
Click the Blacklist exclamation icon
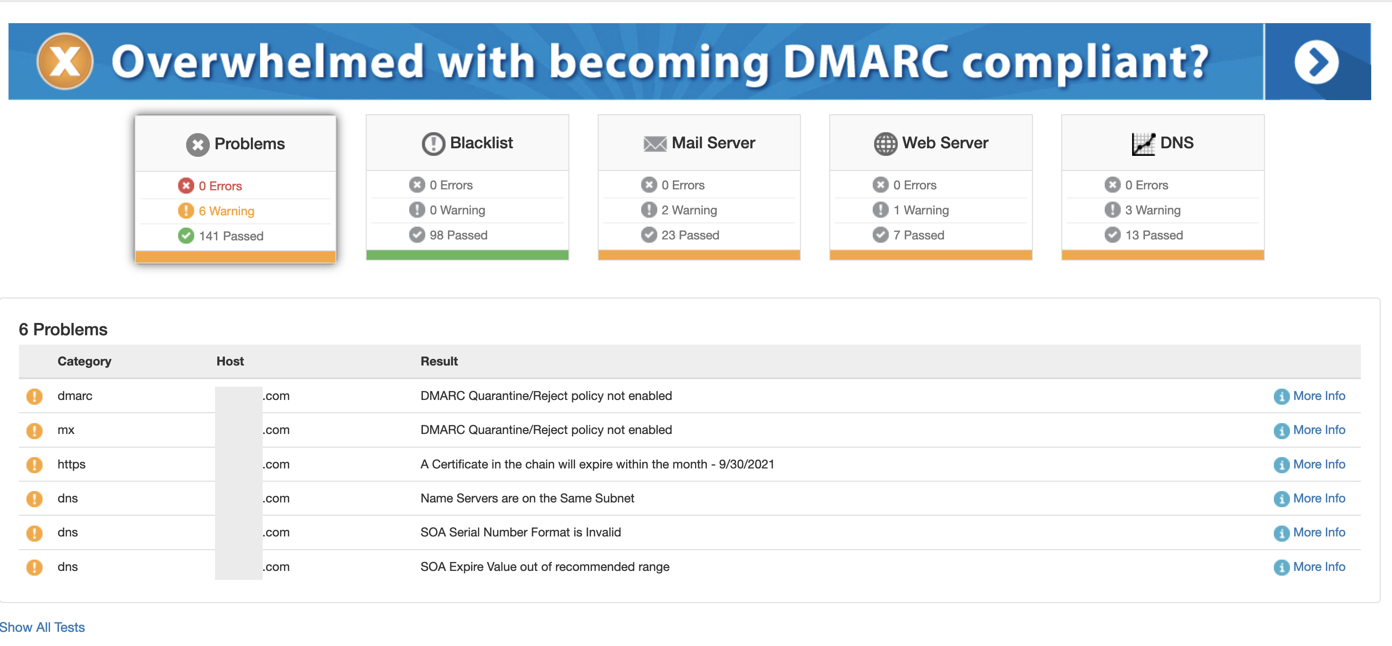[433, 143]
